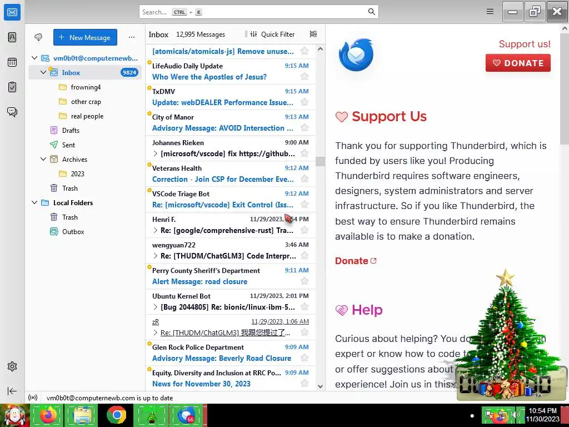Open folder pane options ellipsis
This screenshot has height=427, width=569.
pyautogui.click(x=132, y=37)
